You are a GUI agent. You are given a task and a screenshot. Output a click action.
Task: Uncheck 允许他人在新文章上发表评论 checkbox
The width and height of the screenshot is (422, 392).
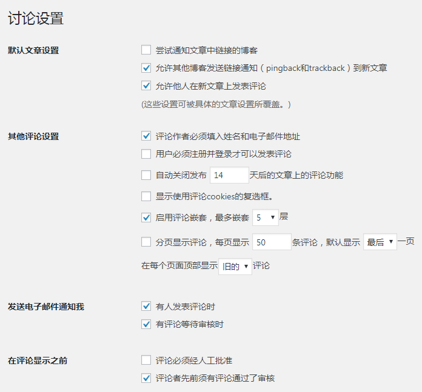(146, 86)
